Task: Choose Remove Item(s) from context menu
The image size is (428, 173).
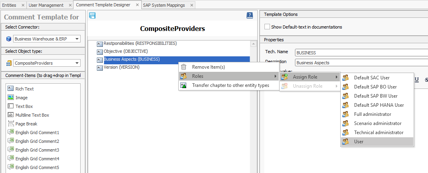Action: 208,67
